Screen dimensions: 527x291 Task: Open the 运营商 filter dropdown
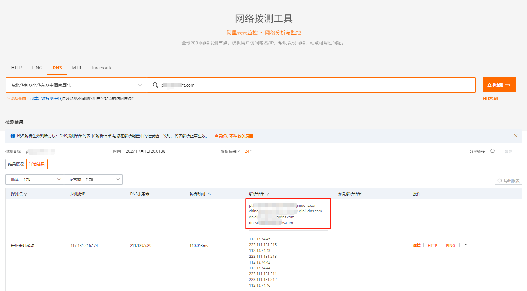coord(93,179)
